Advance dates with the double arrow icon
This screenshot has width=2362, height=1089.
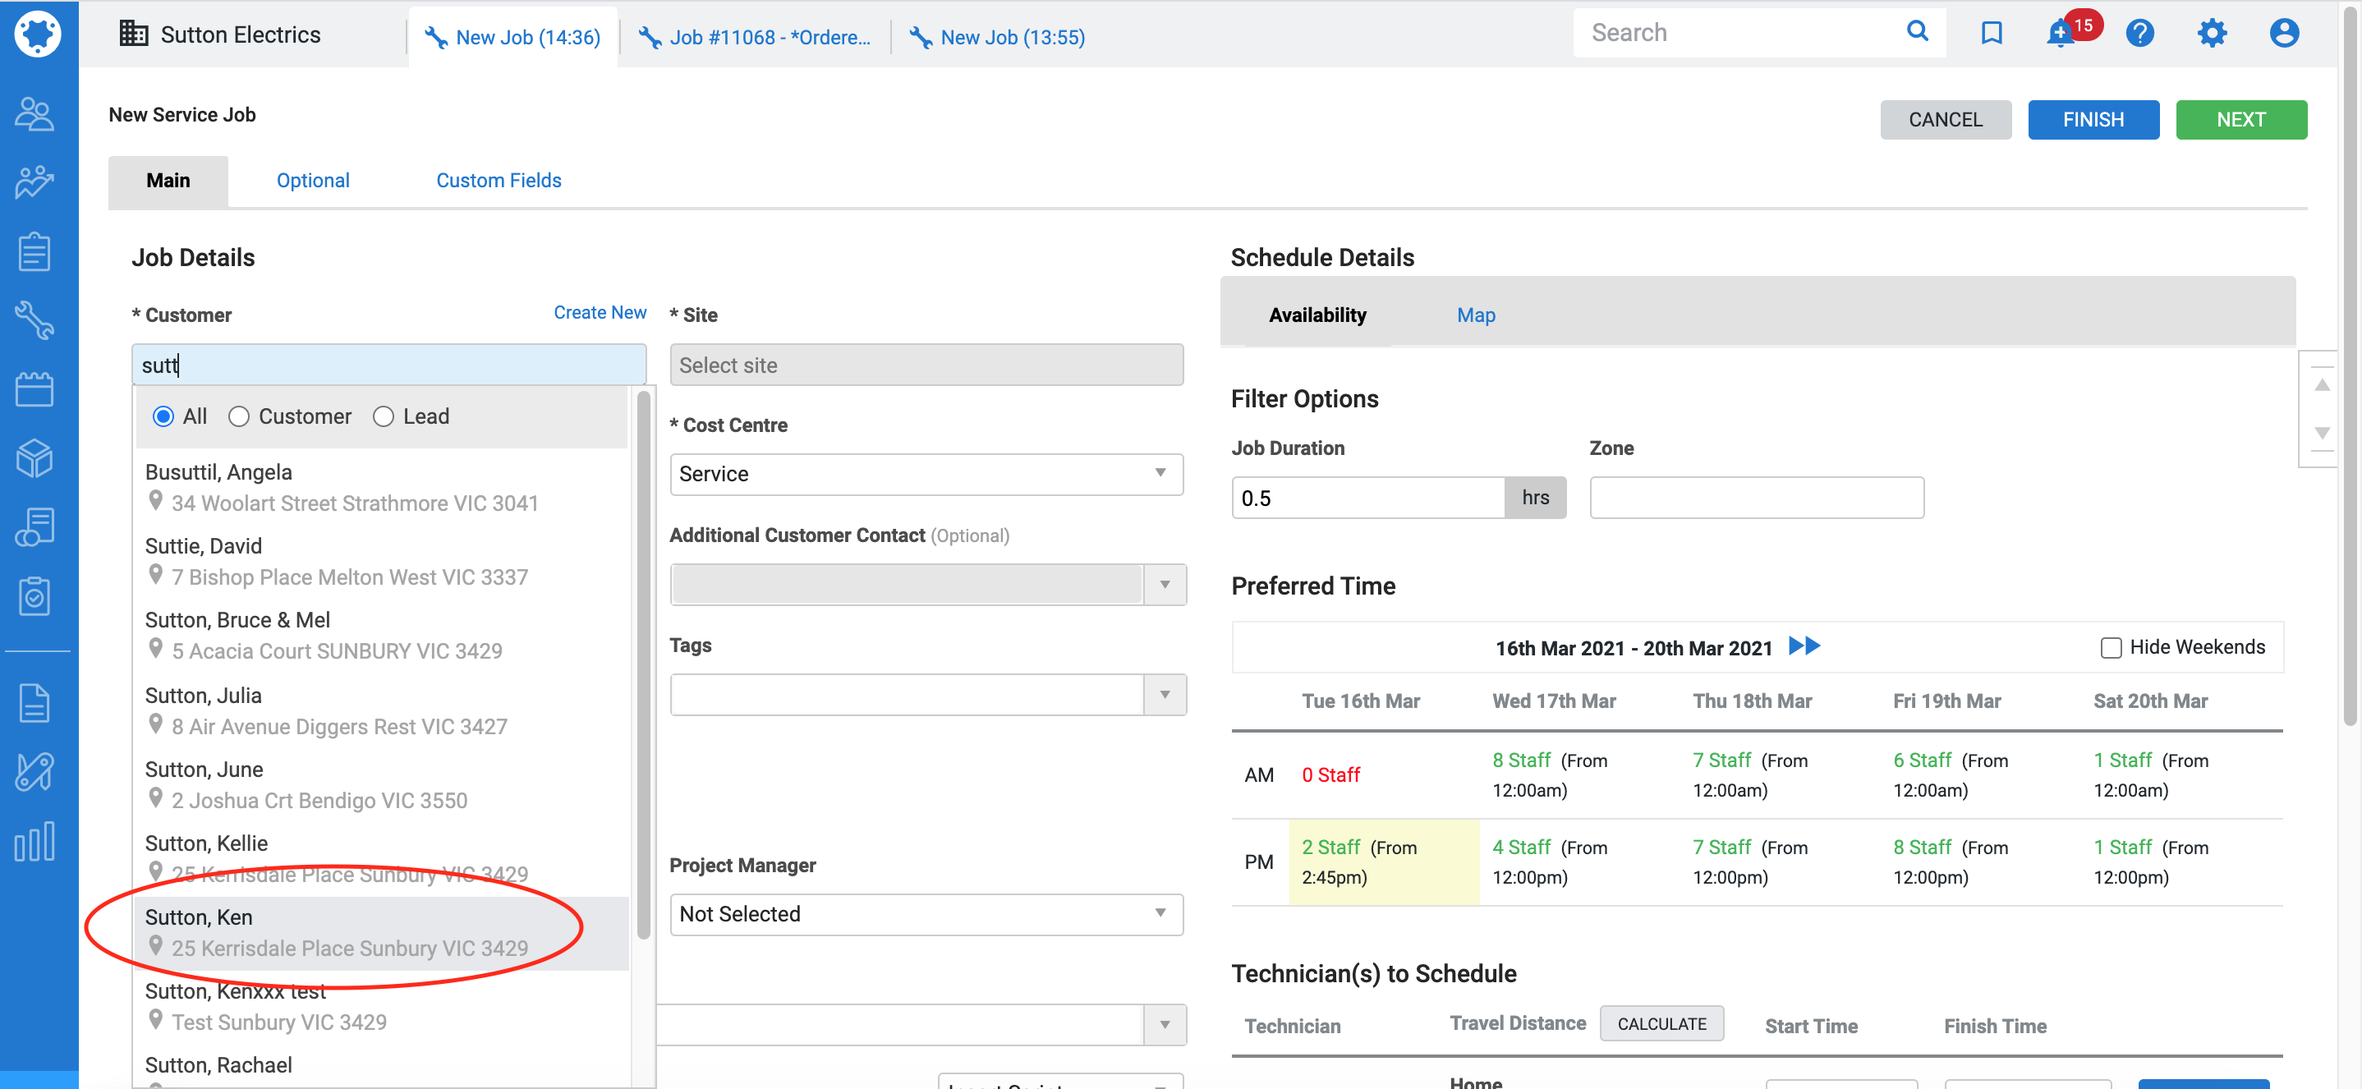(x=1804, y=646)
